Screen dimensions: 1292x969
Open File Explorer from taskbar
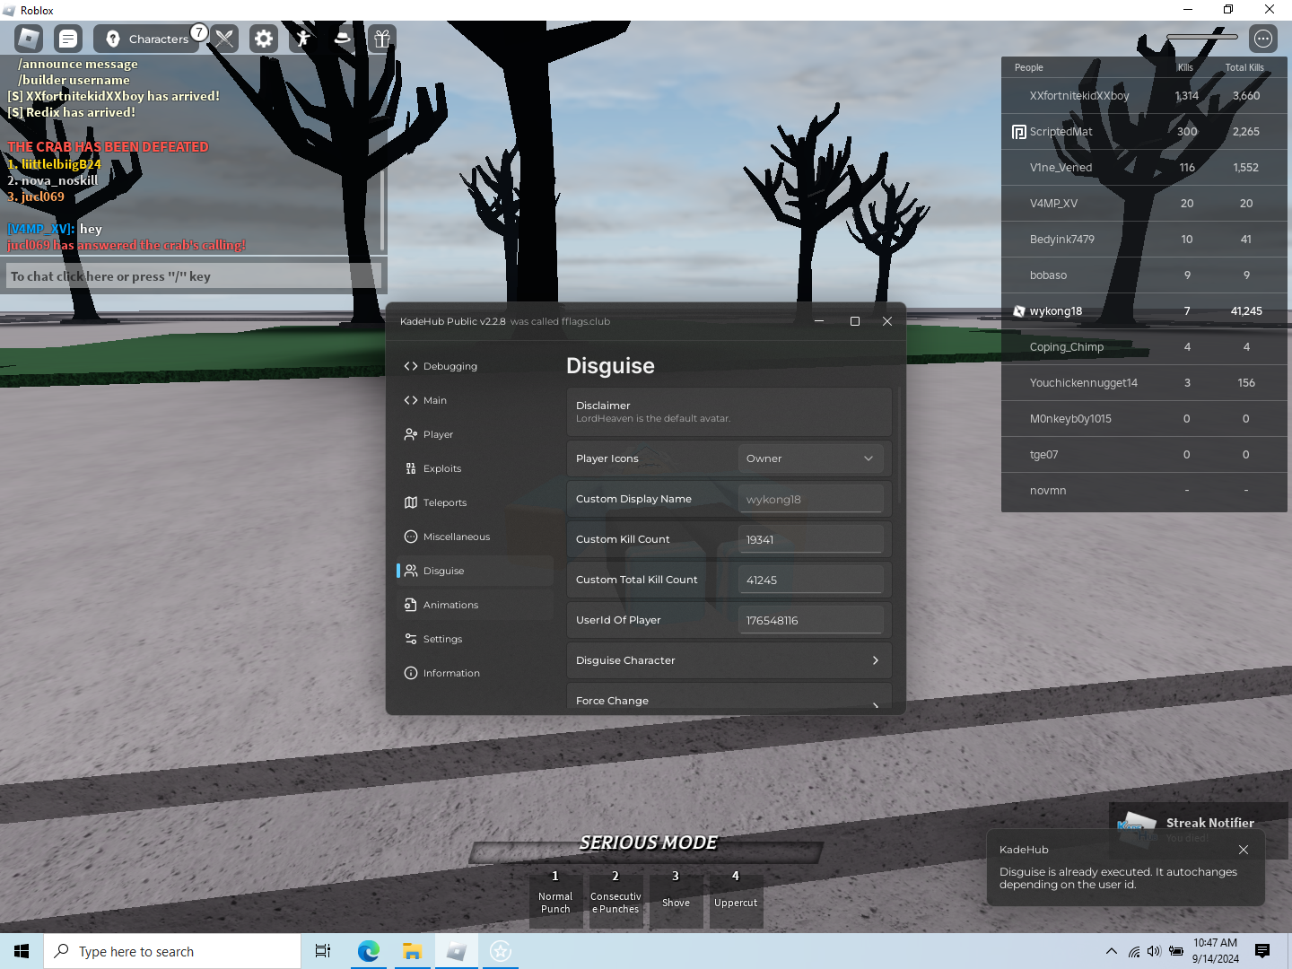412,951
